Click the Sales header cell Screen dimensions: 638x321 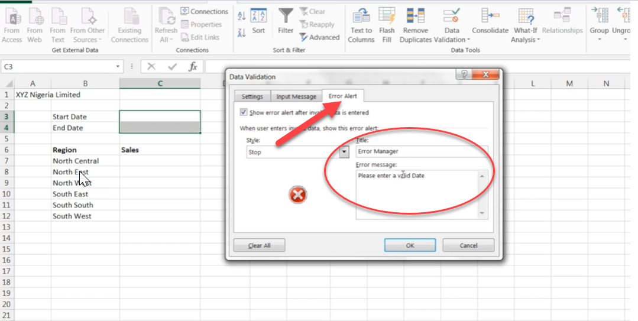160,150
